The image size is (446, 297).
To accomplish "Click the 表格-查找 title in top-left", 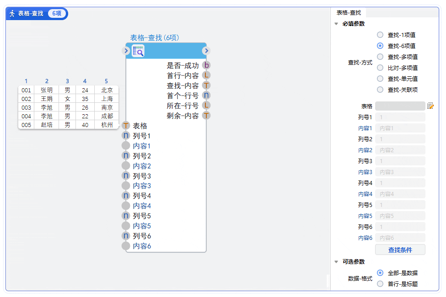I will click(31, 14).
